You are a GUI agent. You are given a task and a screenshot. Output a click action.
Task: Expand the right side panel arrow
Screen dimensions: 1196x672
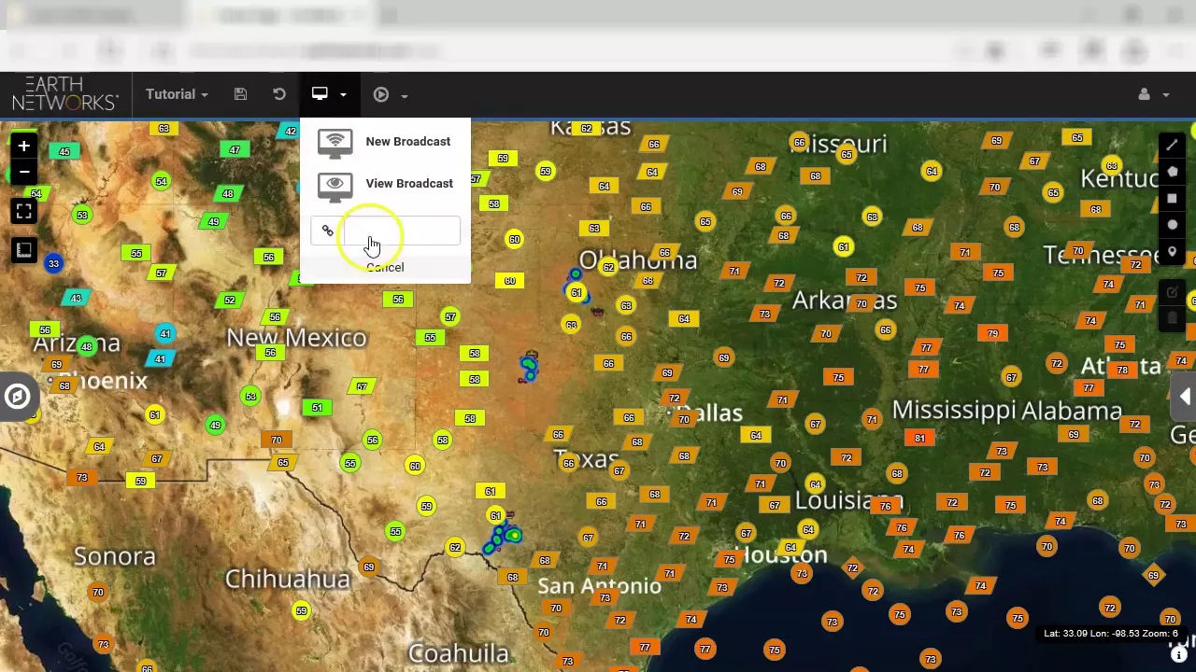click(1185, 397)
